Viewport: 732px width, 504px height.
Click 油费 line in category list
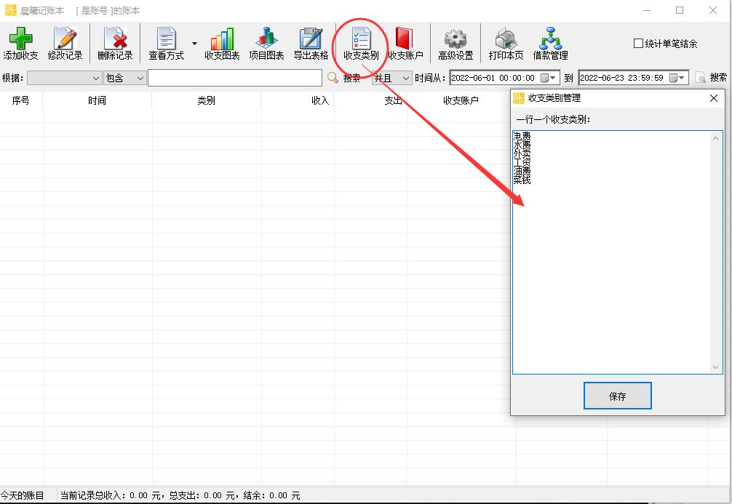tap(522, 171)
